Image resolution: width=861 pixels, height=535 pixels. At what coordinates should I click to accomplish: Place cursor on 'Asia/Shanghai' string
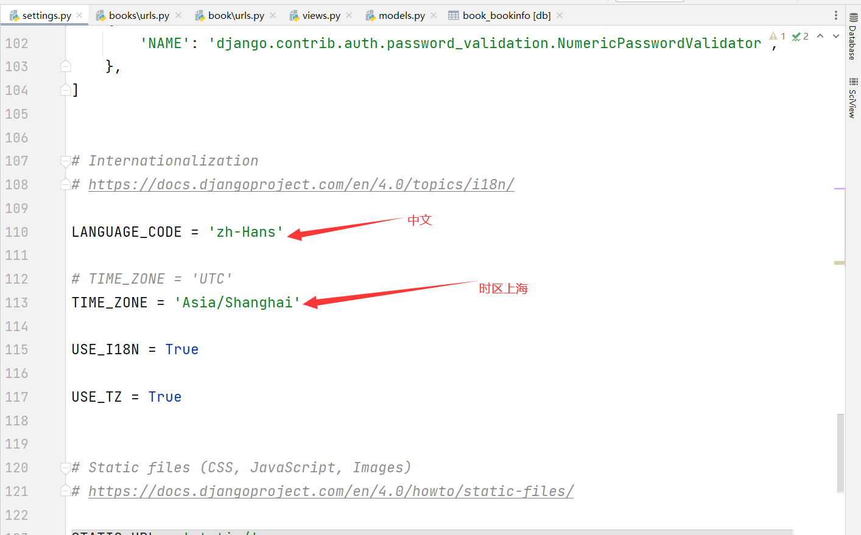[237, 302]
